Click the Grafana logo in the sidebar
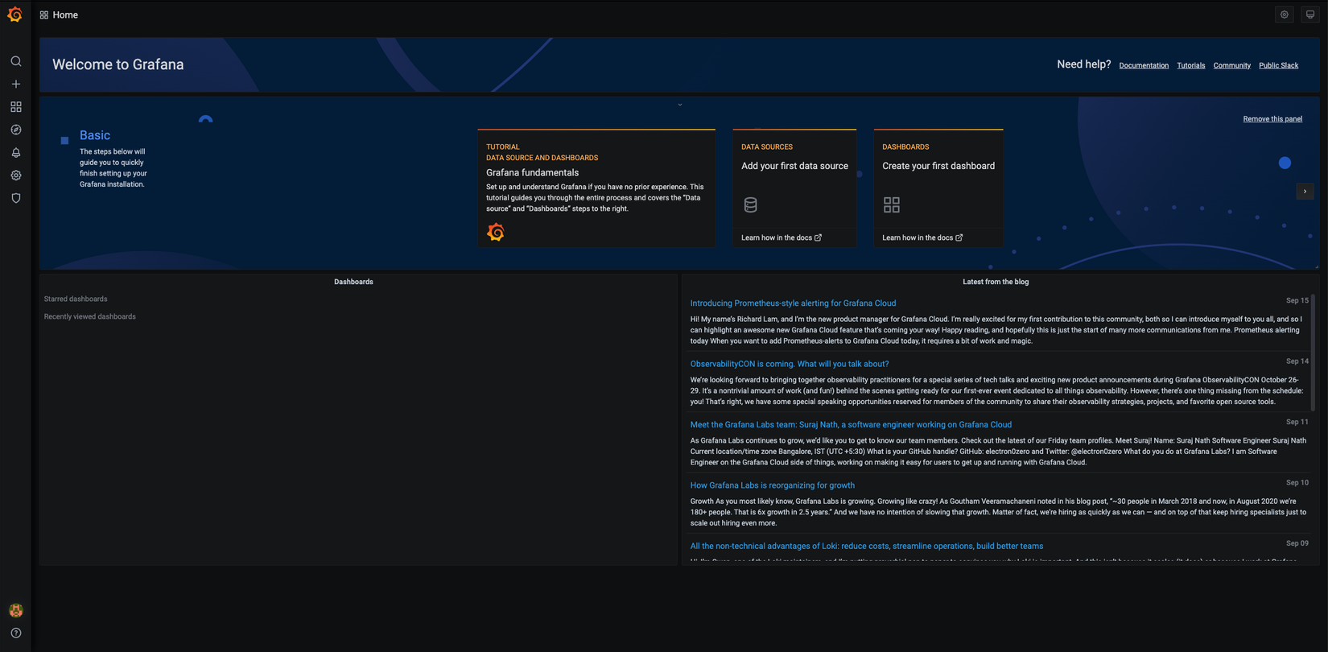 14,14
